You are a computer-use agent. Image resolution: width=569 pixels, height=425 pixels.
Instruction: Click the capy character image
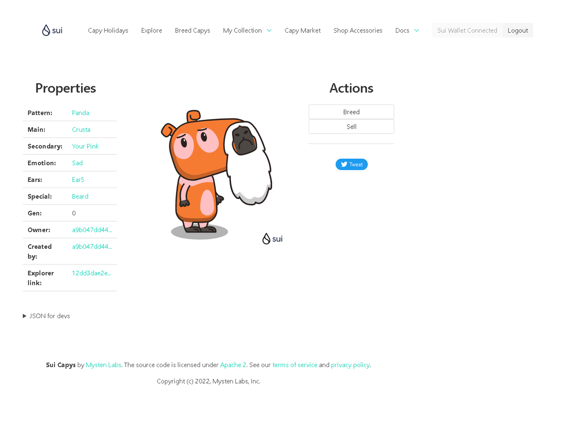point(216,175)
